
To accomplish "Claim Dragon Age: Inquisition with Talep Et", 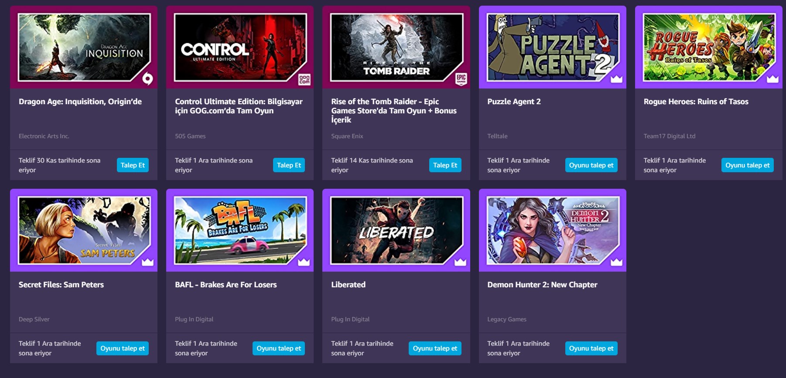I will [x=133, y=165].
